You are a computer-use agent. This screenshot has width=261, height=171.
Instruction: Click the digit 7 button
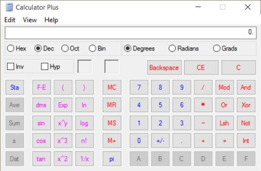click(139, 87)
